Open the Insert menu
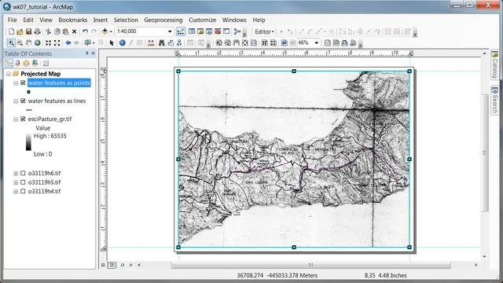This screenshot has width=503, height=283. (x=101, y=20)
